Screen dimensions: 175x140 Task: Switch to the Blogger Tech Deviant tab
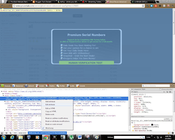pos(44,2)
